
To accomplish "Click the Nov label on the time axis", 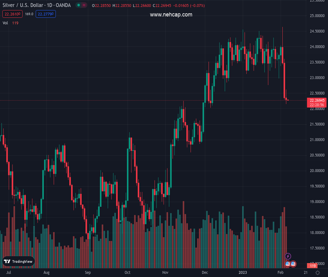I will [165, 273].
